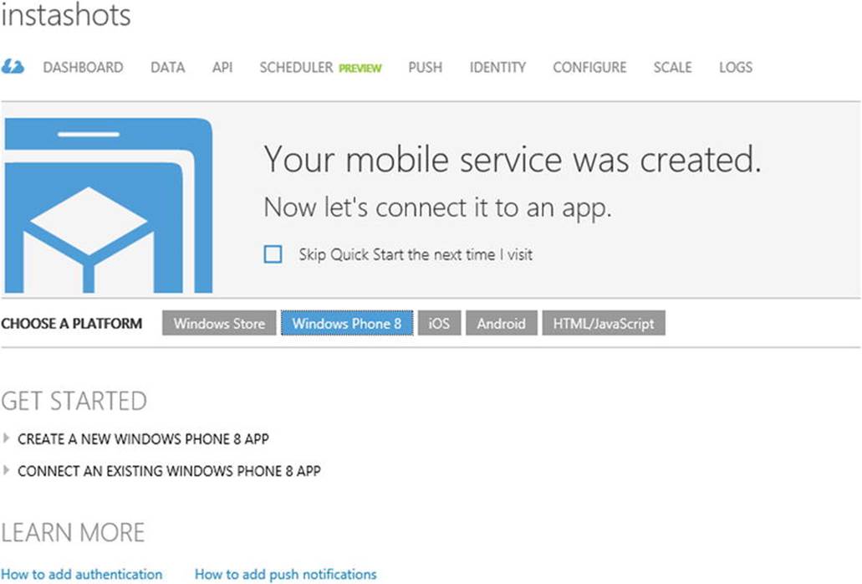
Task: View the LOGS tab
Action: (x=736, y=68)
